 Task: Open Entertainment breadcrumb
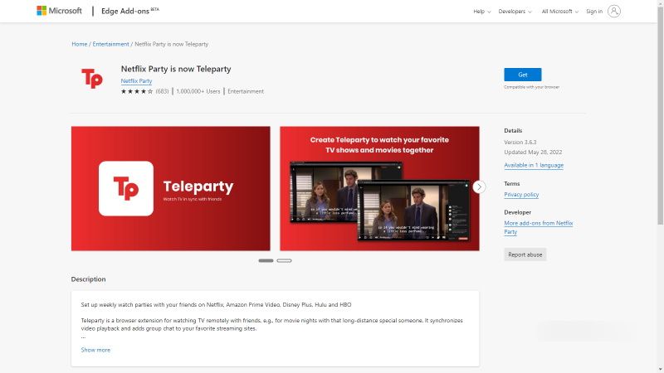[110, 44]
